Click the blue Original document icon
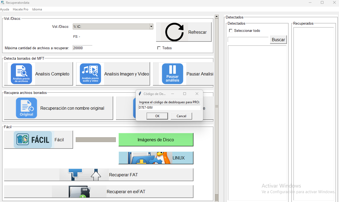The width and height of the screenshot is (339, 202). [x=26, y=108]
